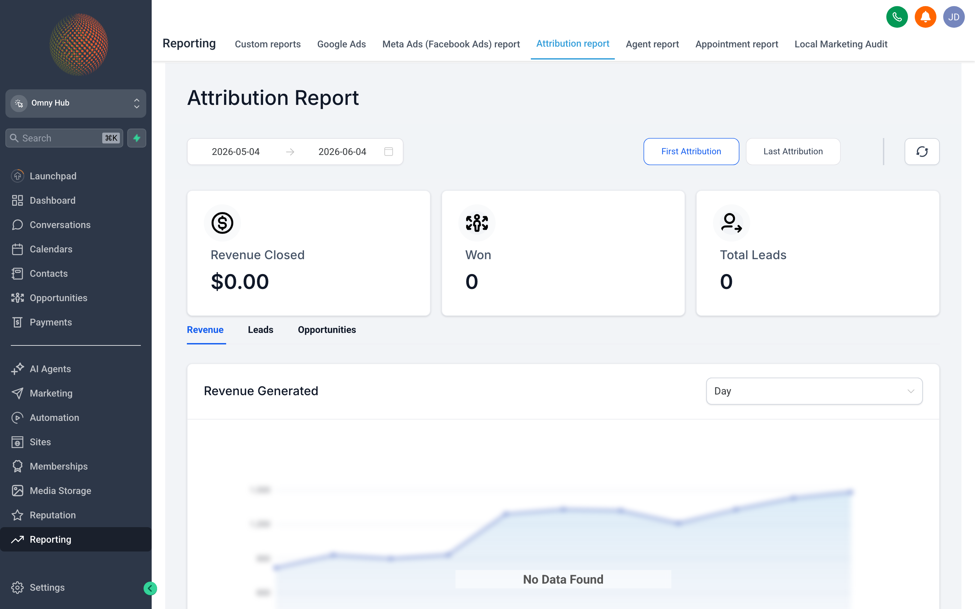Click the $0.00 revenue value

(x=240, y=281)
